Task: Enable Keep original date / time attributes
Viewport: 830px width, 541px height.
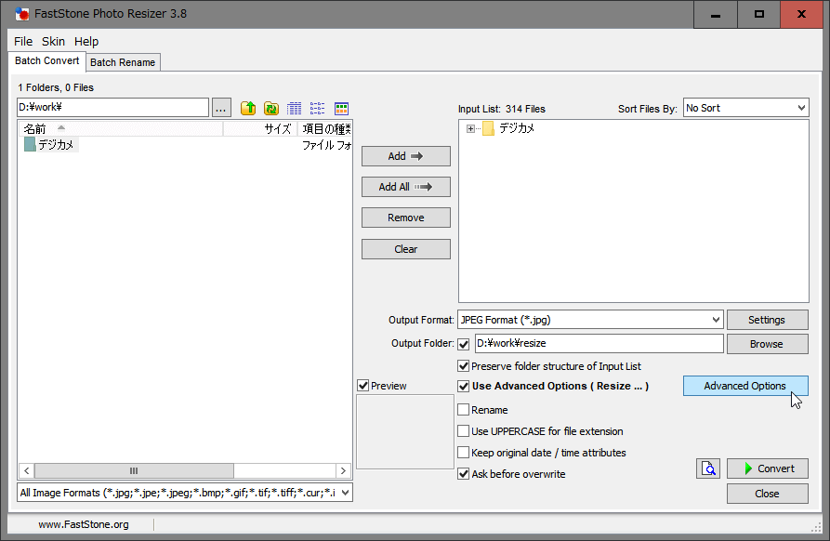Action: [464, 453]
